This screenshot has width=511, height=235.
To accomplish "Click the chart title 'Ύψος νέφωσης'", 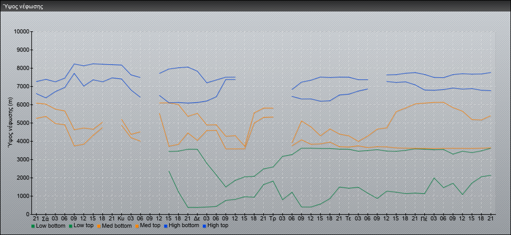I will [23, 6].
